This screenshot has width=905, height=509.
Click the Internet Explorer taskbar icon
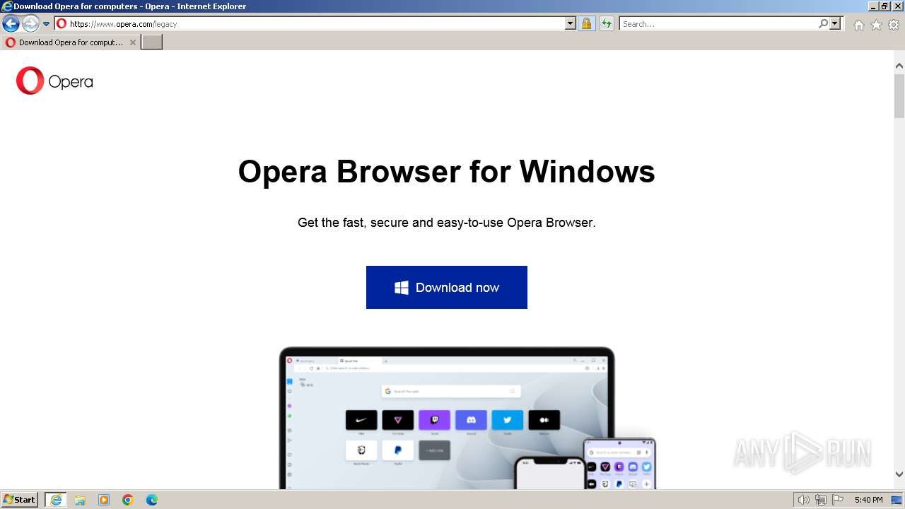(56, 500)
